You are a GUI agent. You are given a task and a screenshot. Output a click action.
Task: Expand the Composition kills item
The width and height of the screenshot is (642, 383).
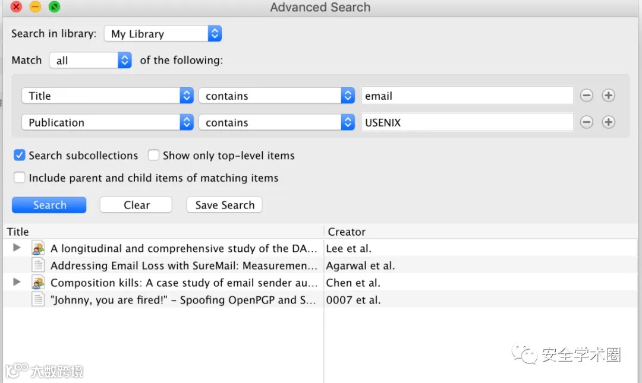click(x=17, y=282)
